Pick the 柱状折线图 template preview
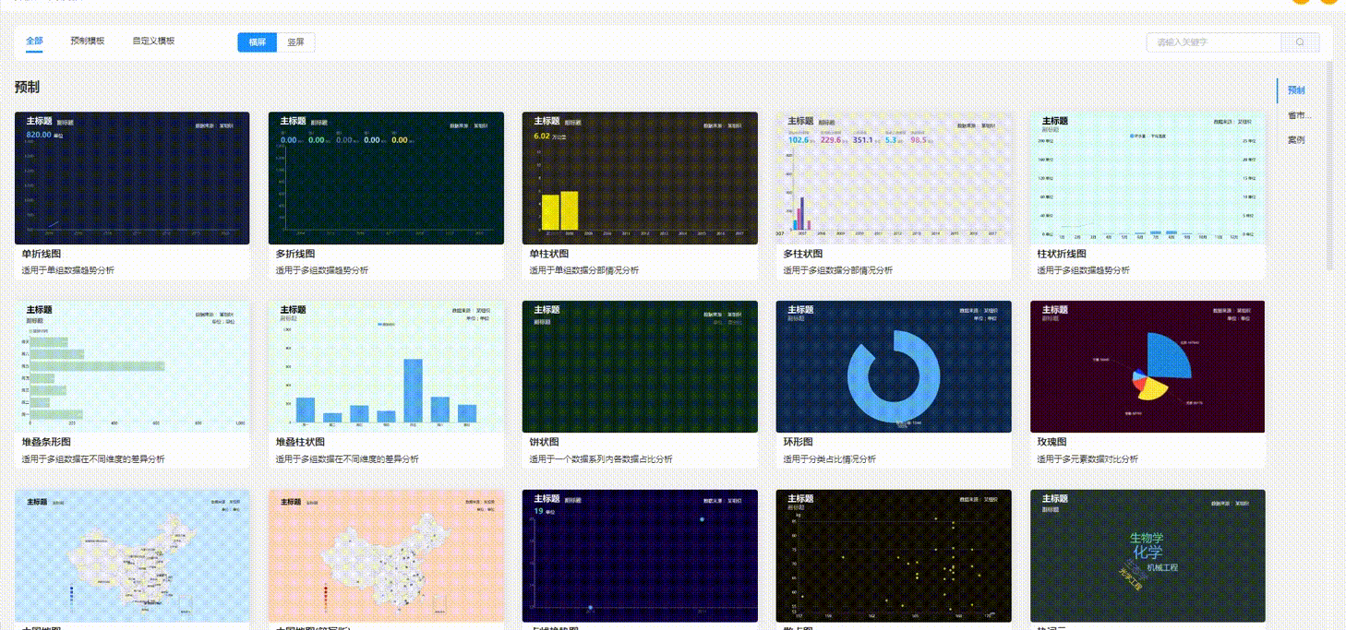The width and height of the screenshot is (1346, 630). [x=1148, y=178]
